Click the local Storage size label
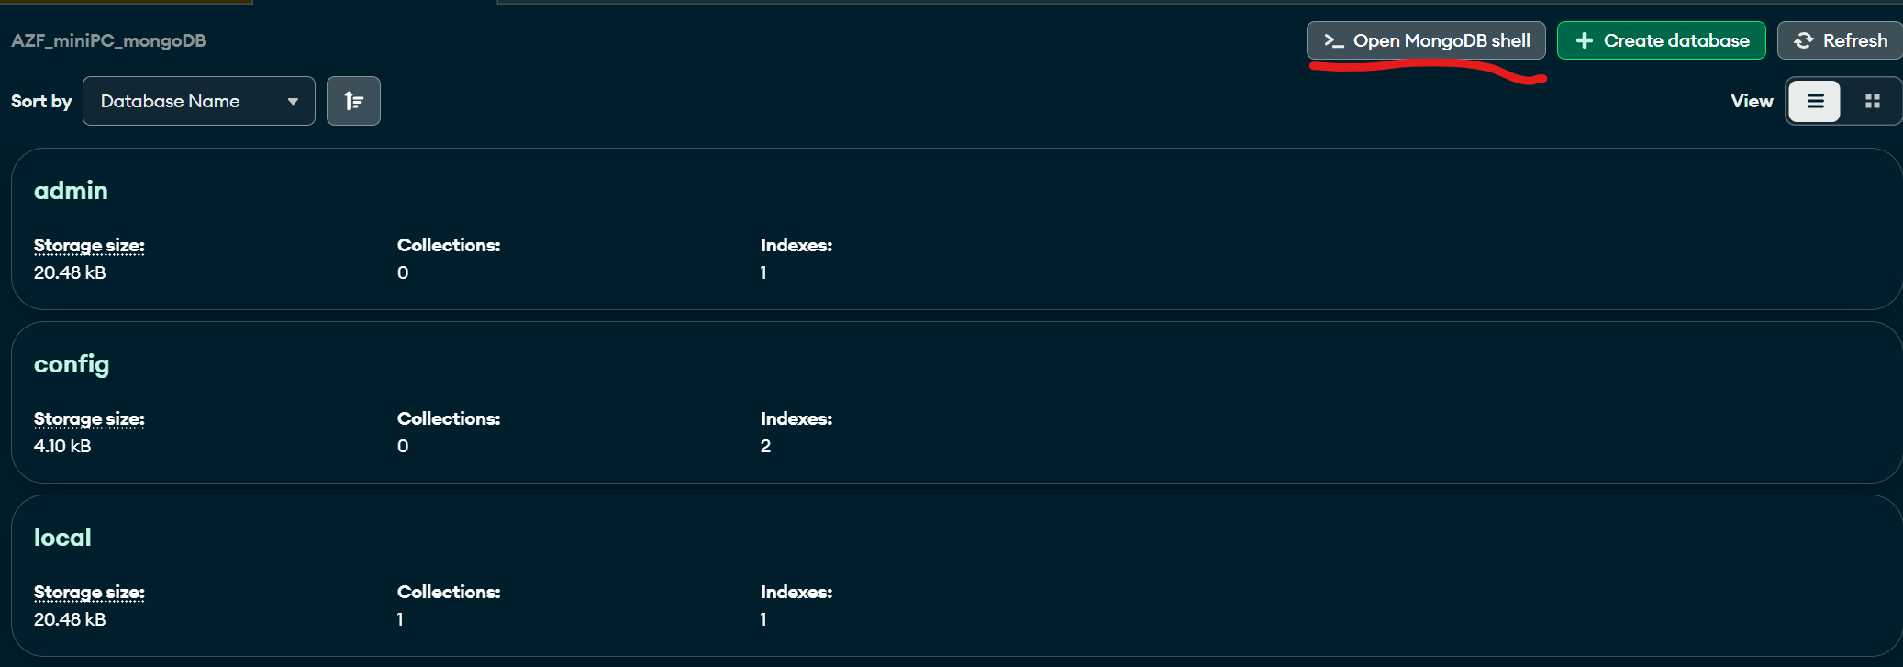1903x667 pixels. click(x=89, y=592)
